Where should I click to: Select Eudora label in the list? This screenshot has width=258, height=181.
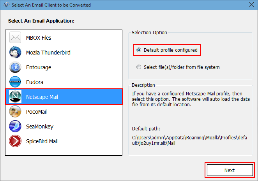[35, 82]
